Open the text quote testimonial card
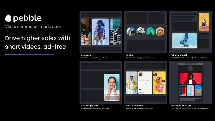This screenshot has width=215, height=121. (x=145, y=83)
